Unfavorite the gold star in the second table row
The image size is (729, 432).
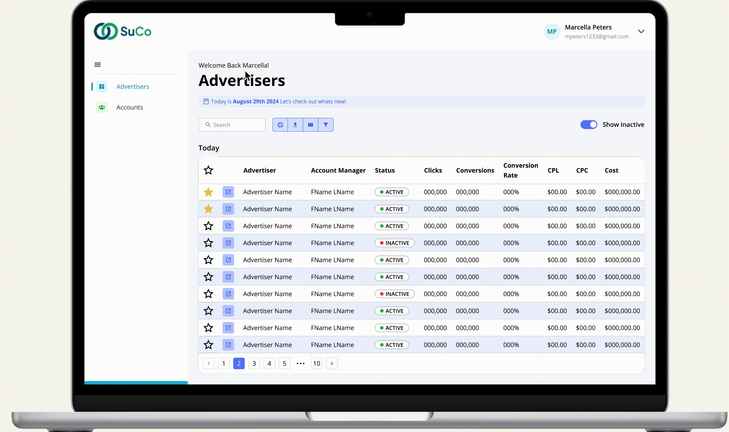point(208,209)
